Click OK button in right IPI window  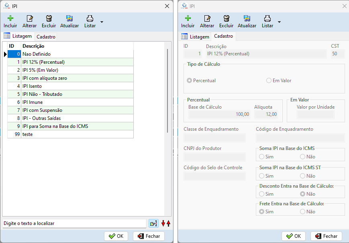tap(293, 236)
